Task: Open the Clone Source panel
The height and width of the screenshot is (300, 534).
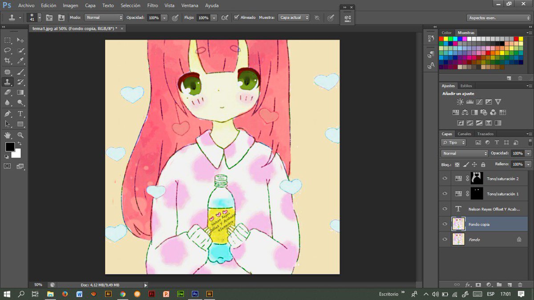Action: 61,18
